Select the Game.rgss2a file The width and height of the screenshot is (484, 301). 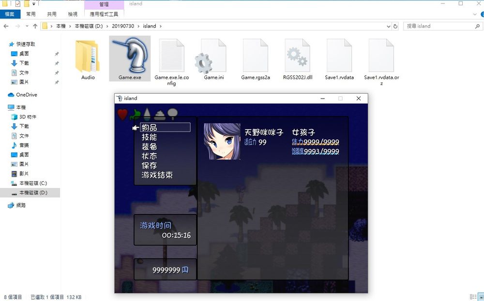255,57
